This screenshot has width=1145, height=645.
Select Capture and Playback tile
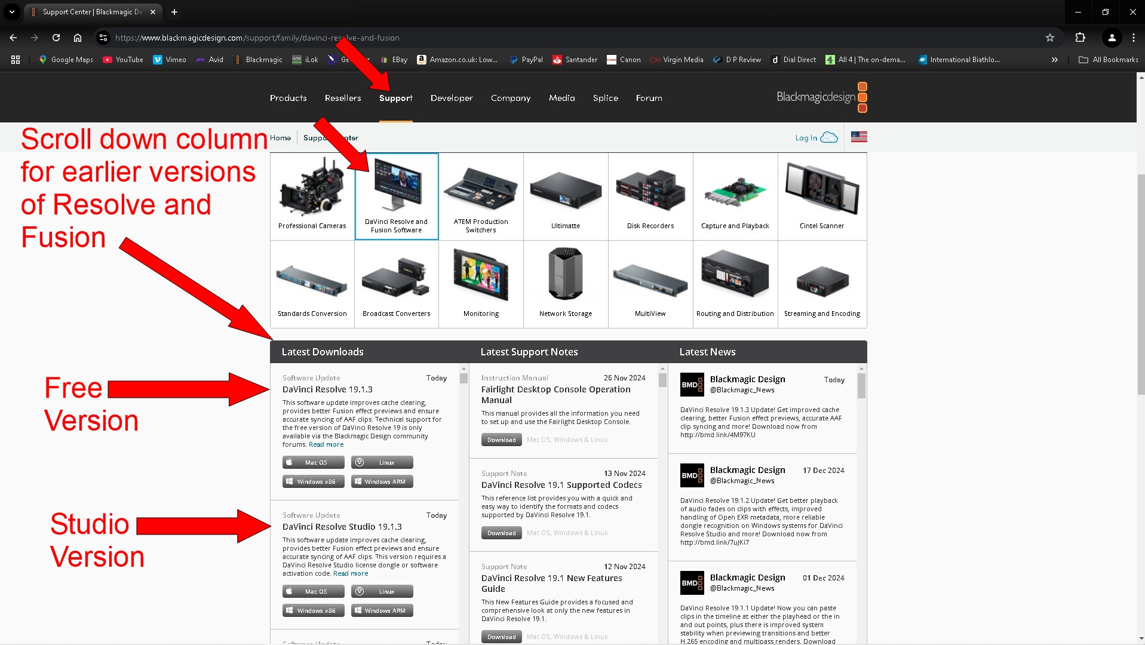click(735, 196)
